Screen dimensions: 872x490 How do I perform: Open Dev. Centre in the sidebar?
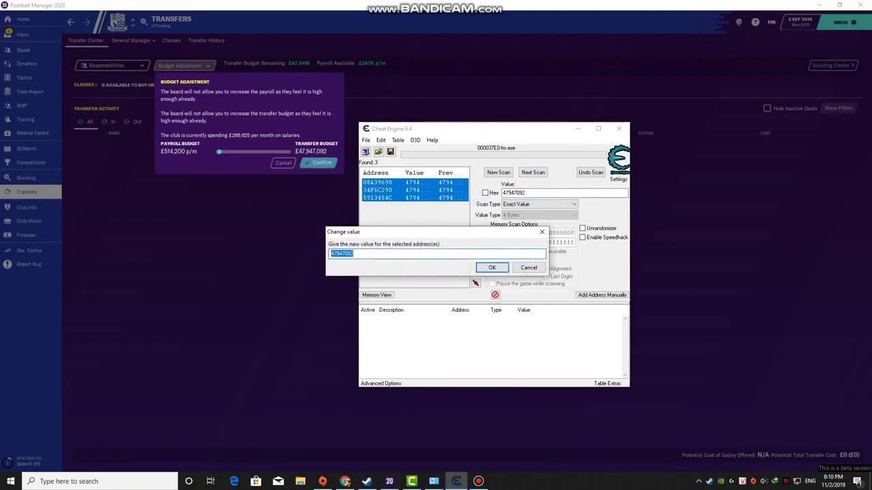[x=29, y=250]
